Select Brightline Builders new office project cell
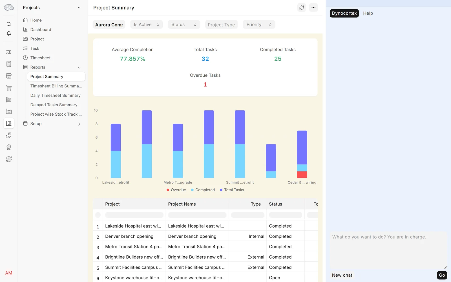 [x=134, y=257]
